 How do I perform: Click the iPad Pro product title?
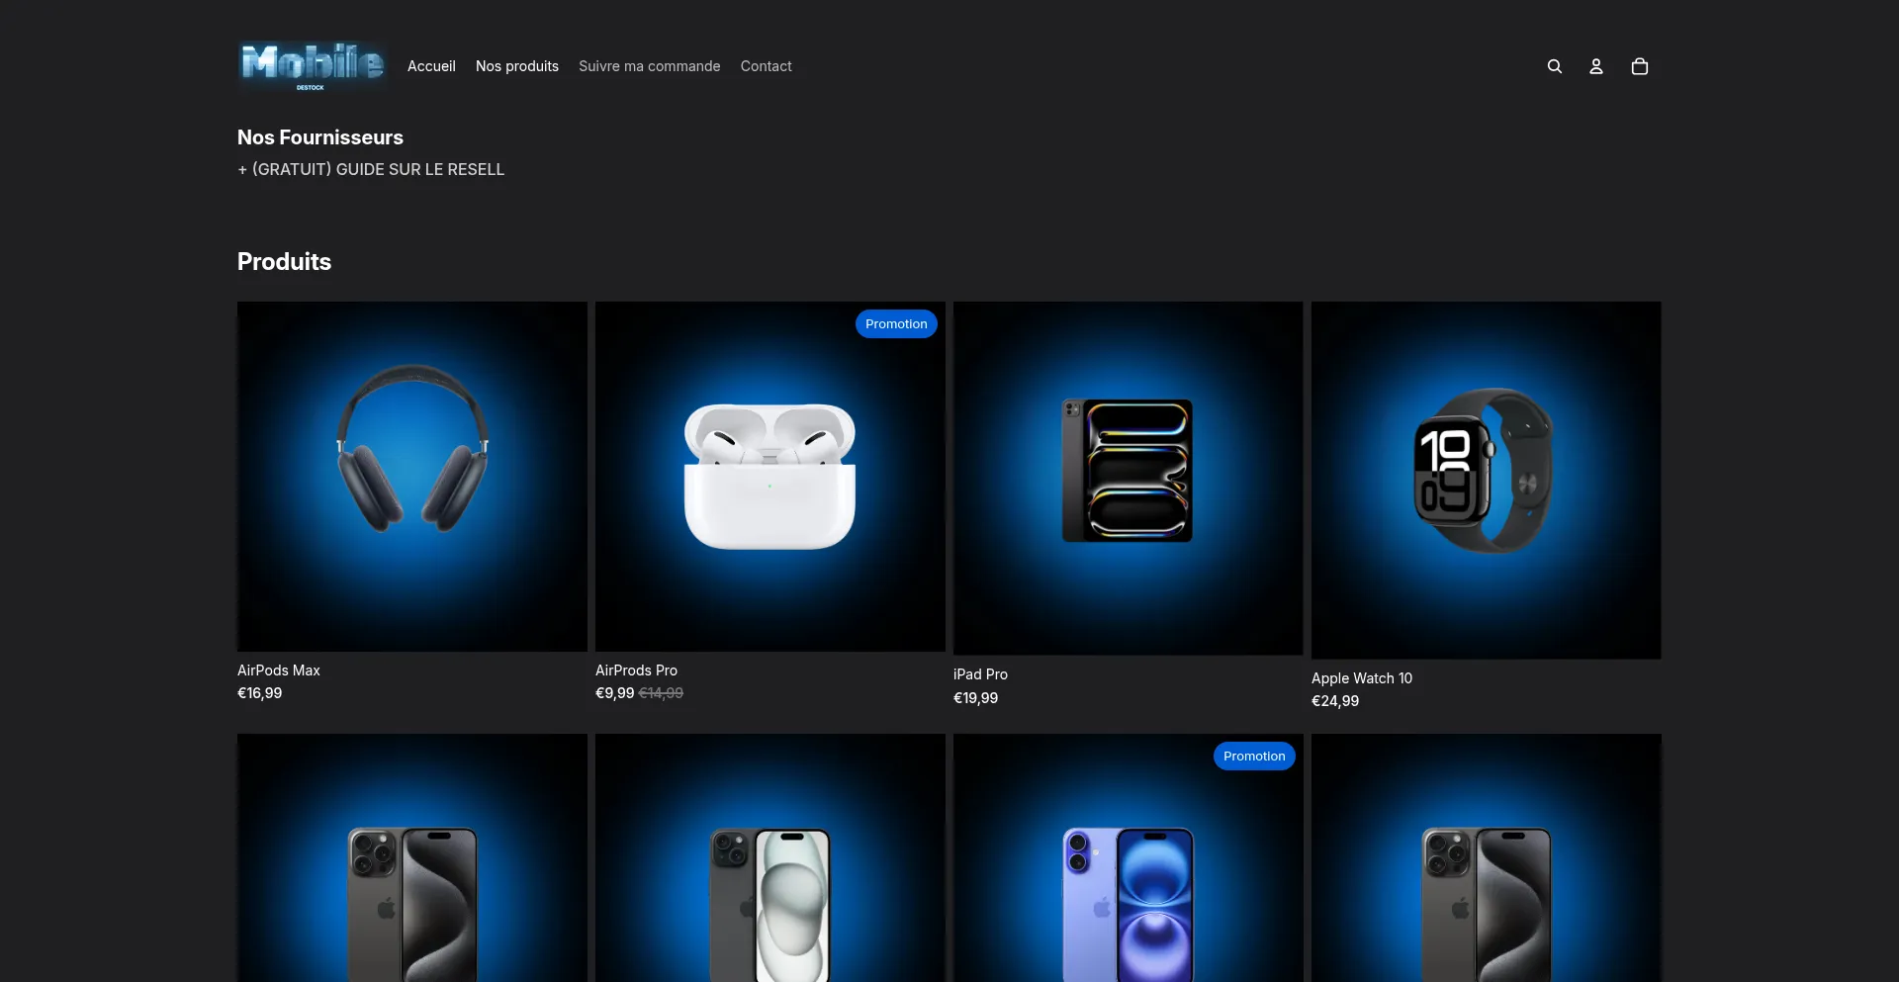point(980,674)
